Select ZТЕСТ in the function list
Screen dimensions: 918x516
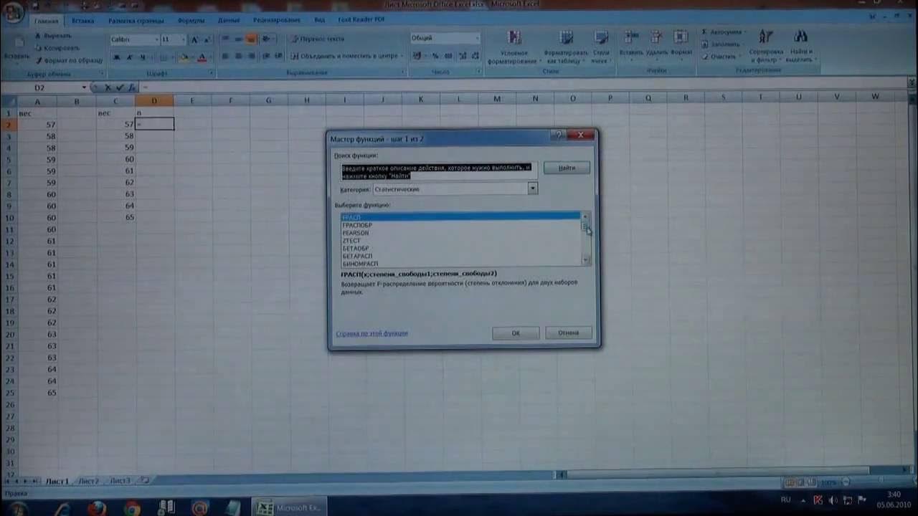point(460,241)
